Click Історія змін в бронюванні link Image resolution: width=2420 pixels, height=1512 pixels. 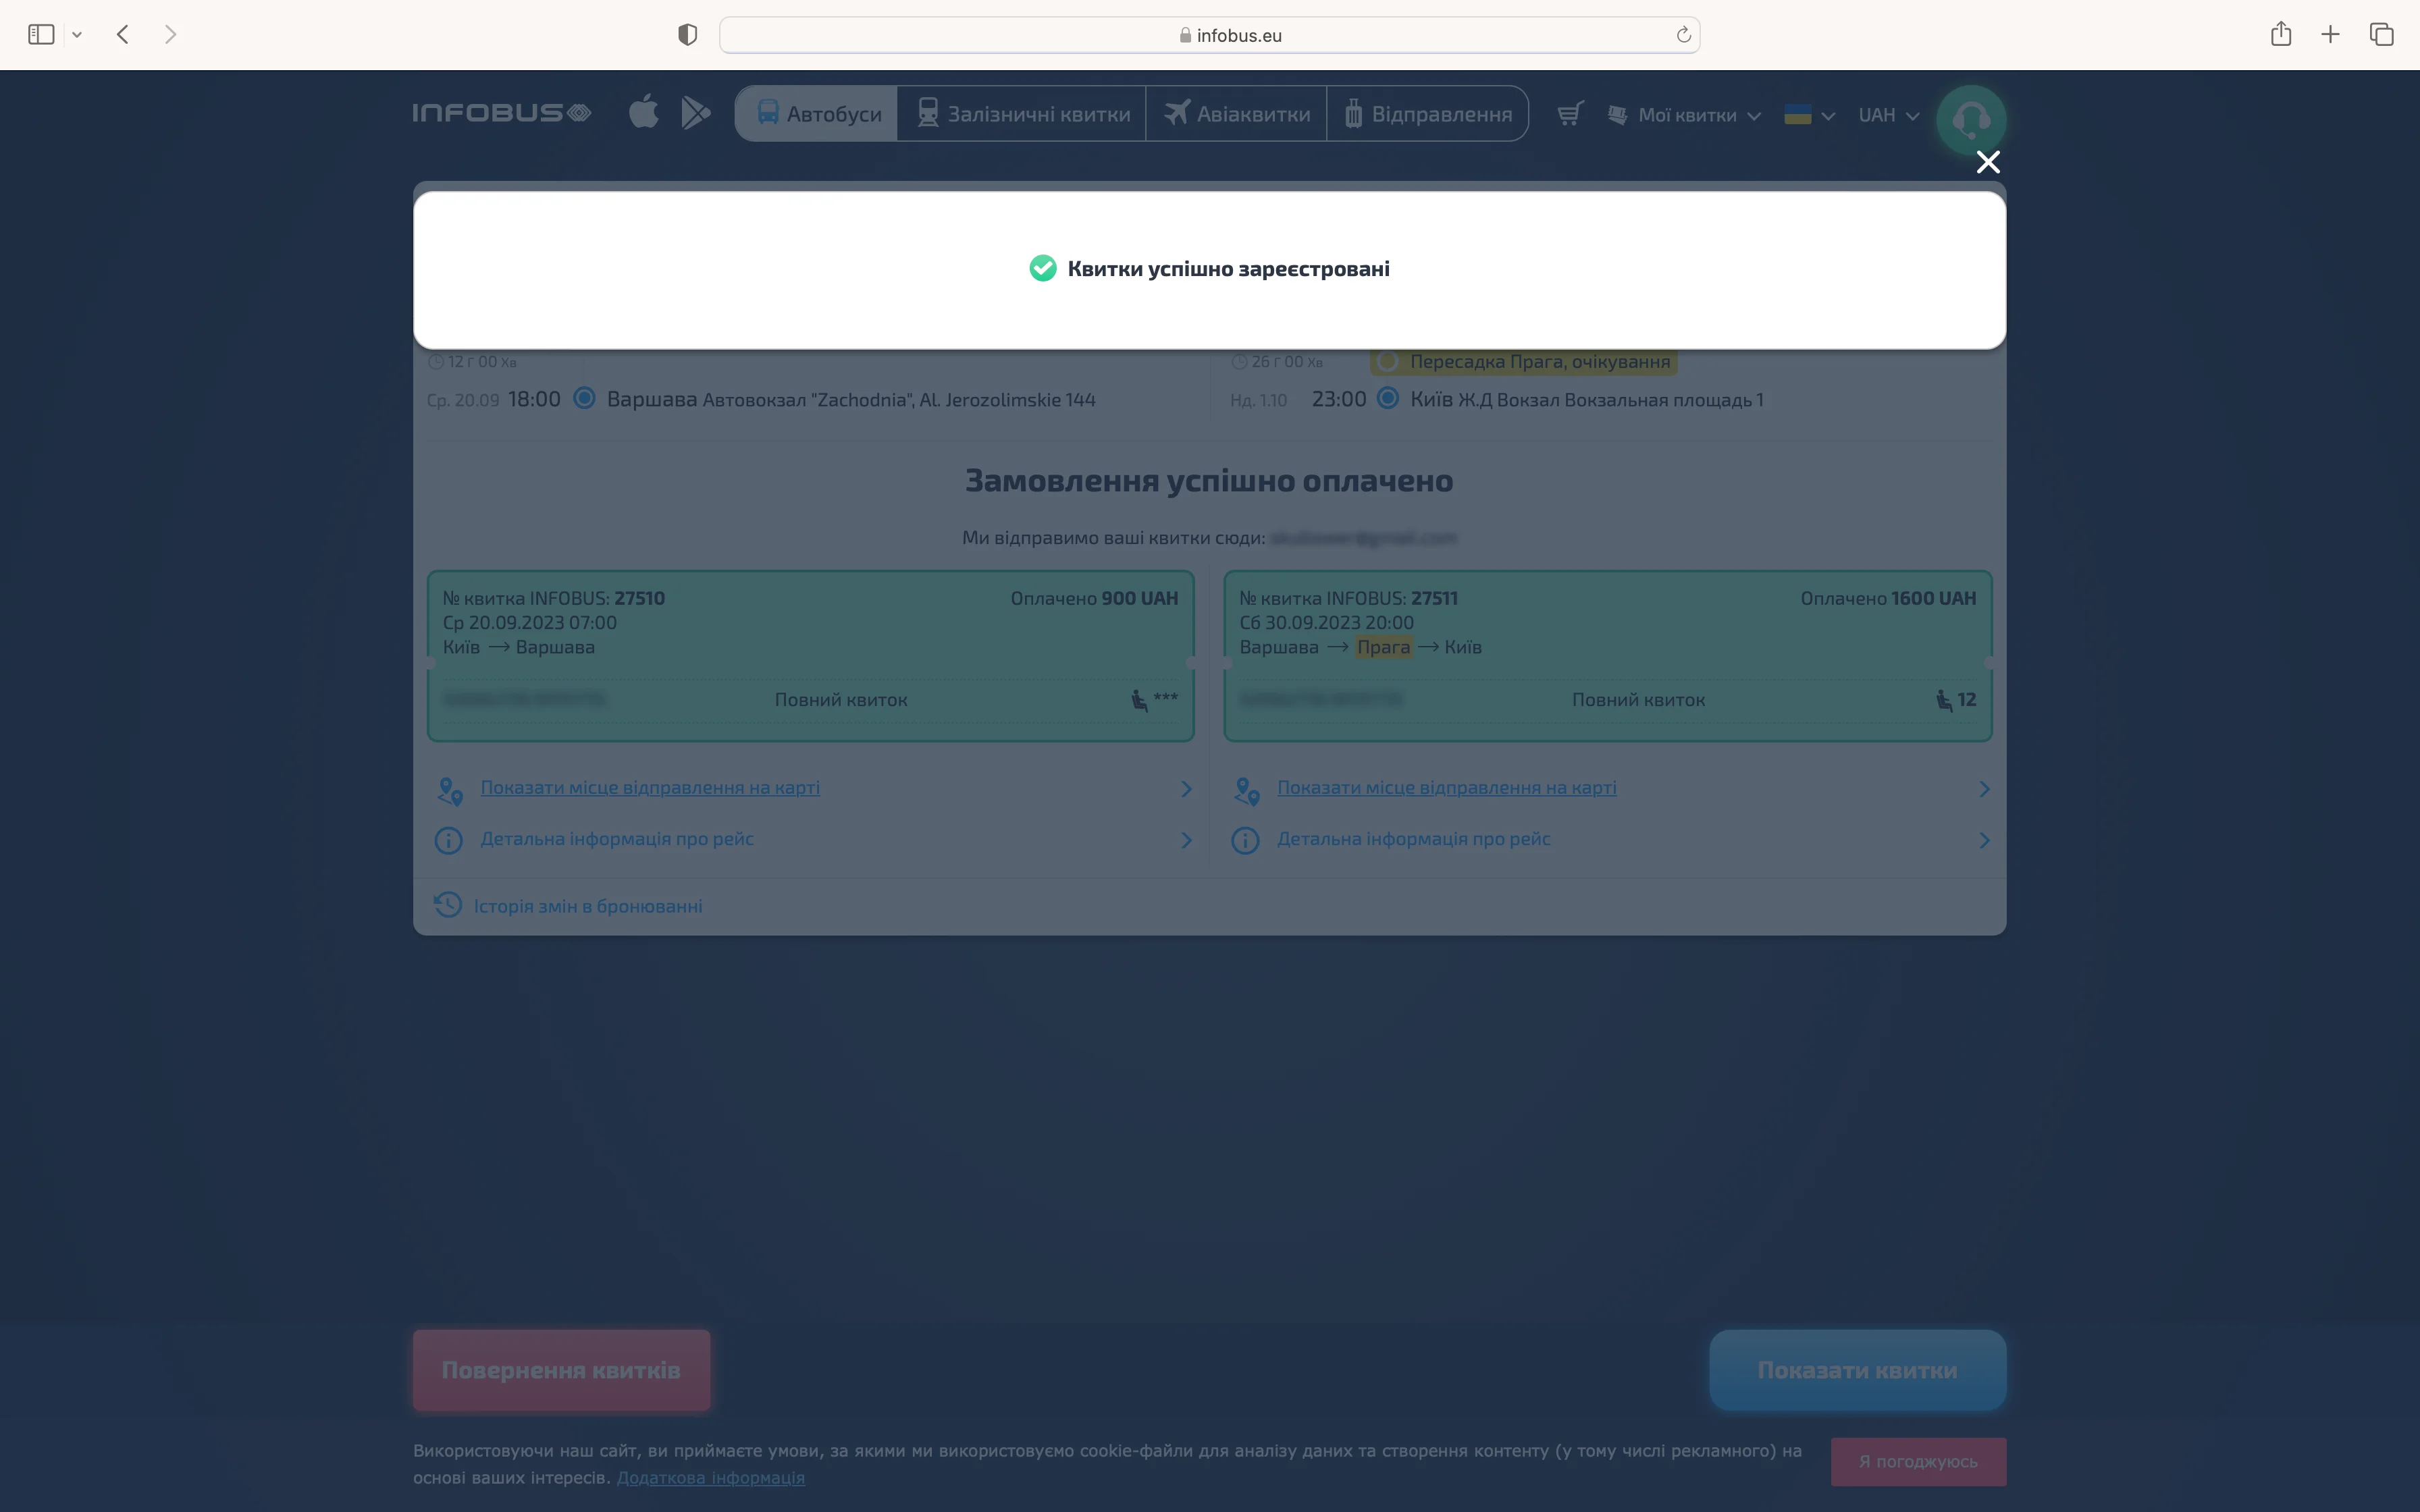pyautogui.click(x=587, y=906)
